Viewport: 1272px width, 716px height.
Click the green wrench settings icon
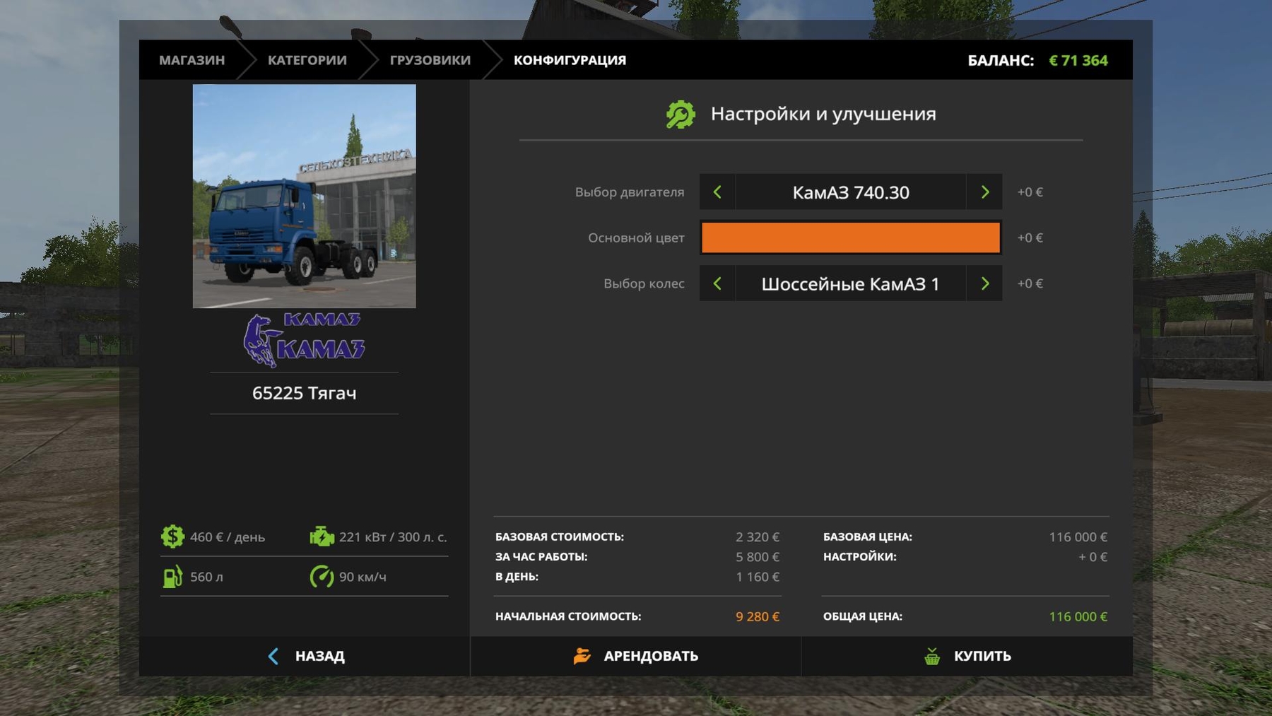[681, 115]
